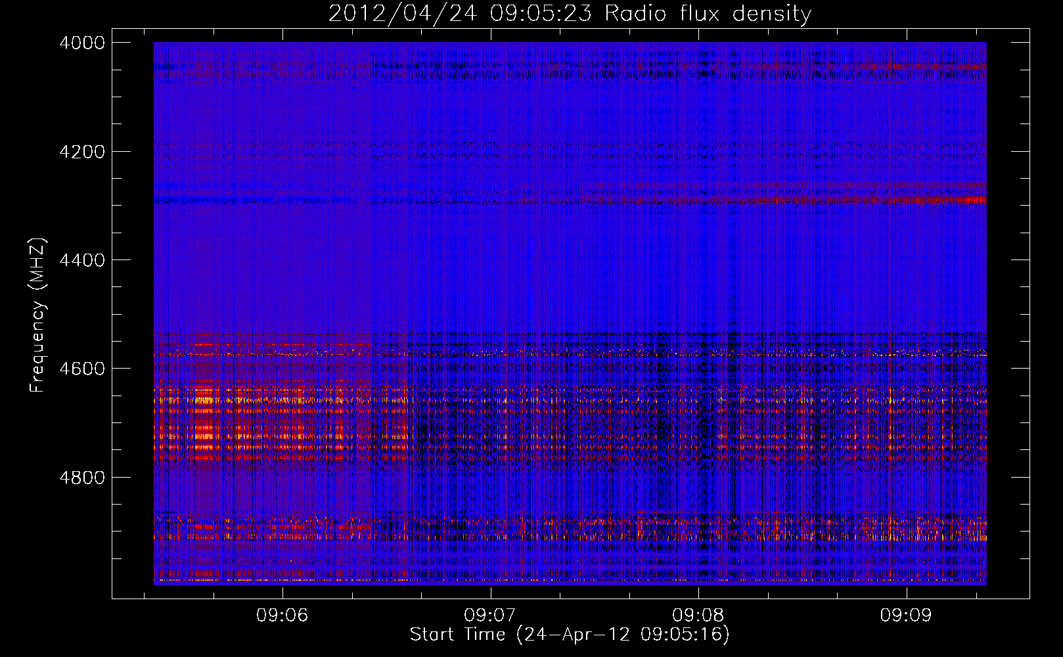Click the 09:06 time tick label
The width and height of the screenshot is (1063, 657).
[x=283, y=616]
